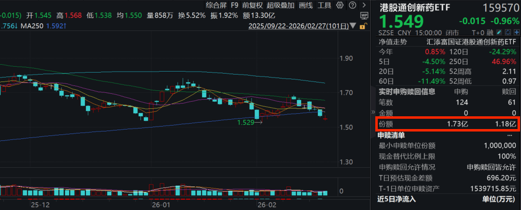521x210 pixels.
Task: Select the 净值走势 section header
Action: click(392, 42)
